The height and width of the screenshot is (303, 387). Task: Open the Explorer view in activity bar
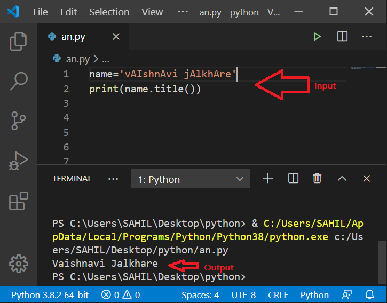[18, 41]
